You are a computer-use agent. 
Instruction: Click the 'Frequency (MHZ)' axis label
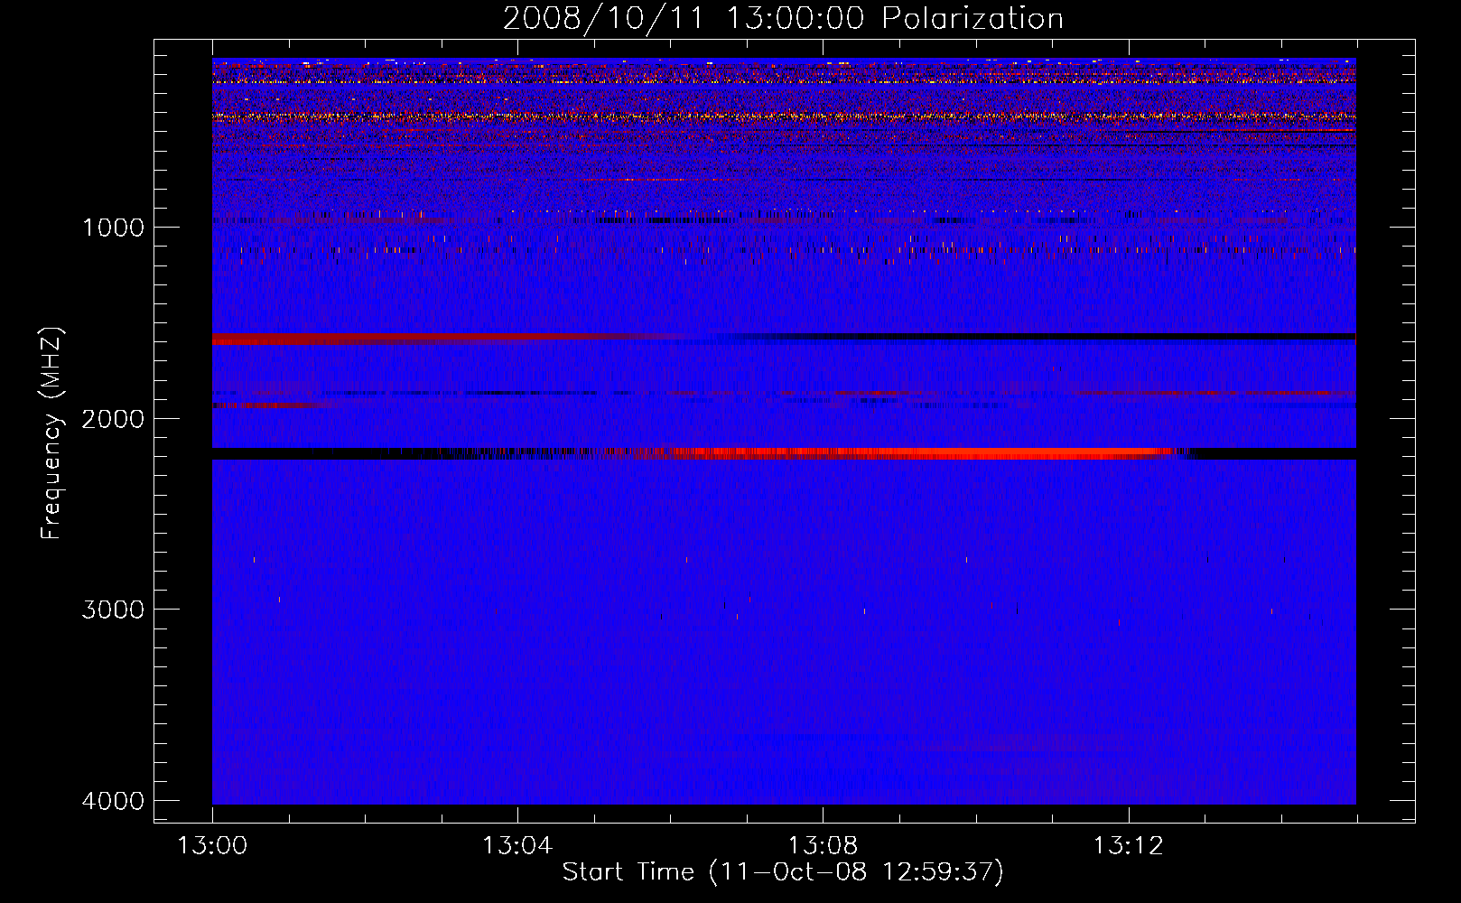pos(52,433)
